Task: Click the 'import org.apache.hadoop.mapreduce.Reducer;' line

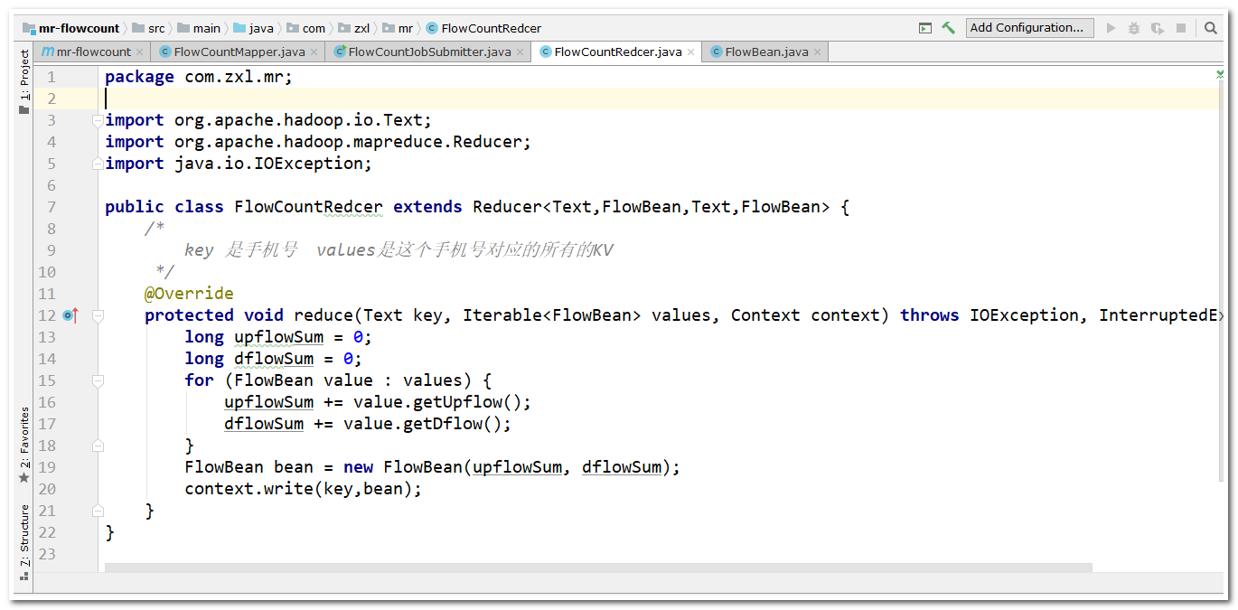Action: point(318,142)
